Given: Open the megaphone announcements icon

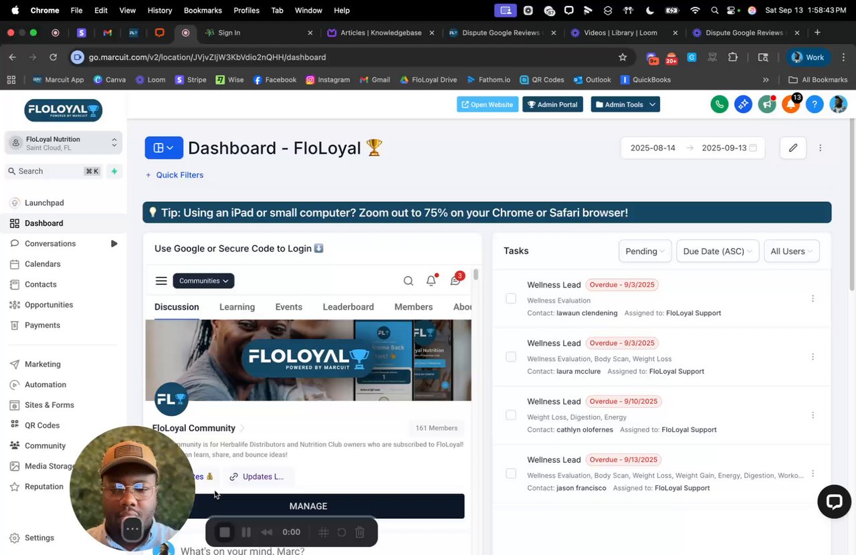Looking at the screenshot, I should click(x=766, y=104).
